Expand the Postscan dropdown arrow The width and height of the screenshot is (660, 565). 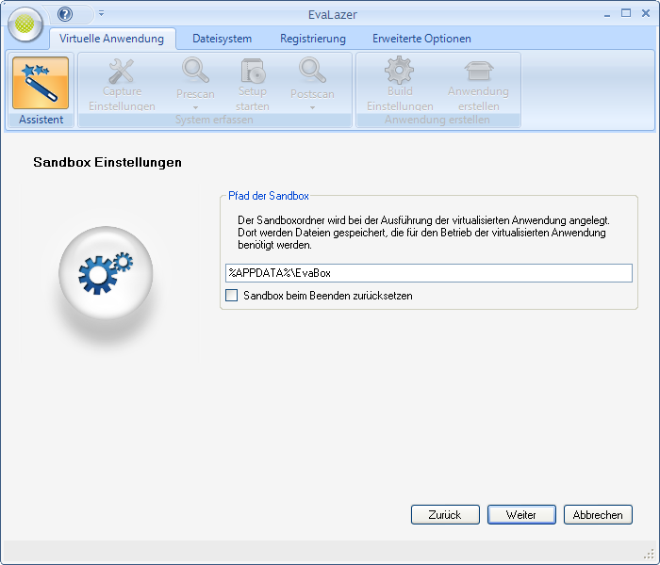point(312,107)
